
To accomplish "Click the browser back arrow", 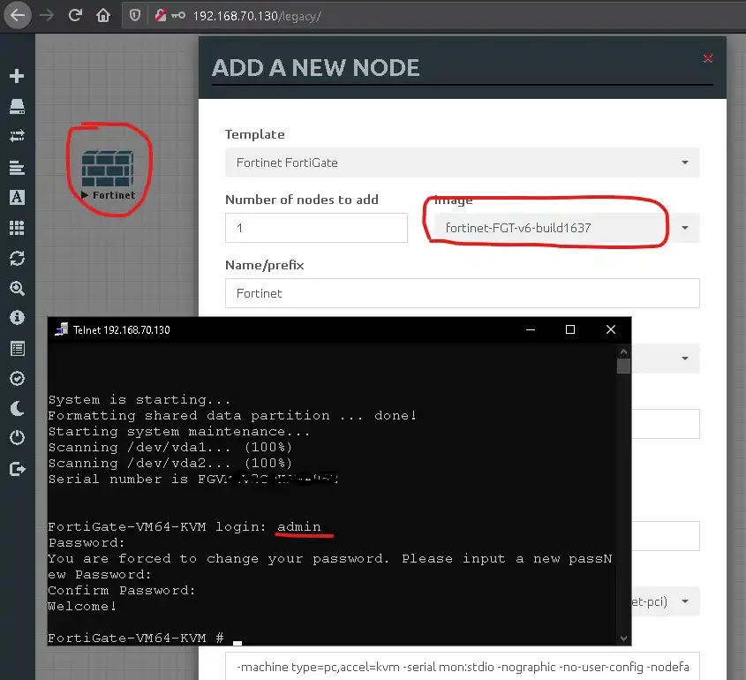I will pyautogui.click(x=18, y=15).
